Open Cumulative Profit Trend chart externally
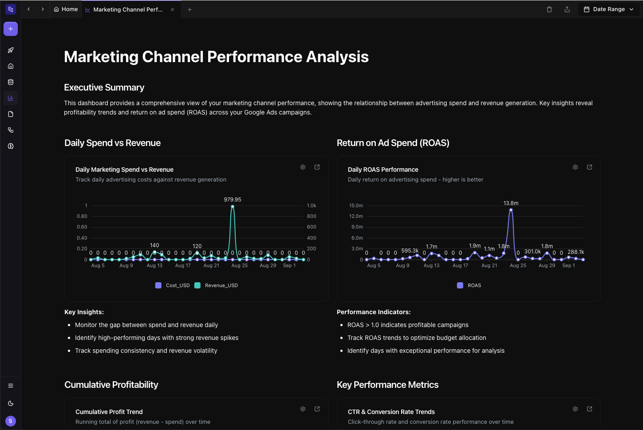This screenshot has height=430, width=643. coord(317,409)
